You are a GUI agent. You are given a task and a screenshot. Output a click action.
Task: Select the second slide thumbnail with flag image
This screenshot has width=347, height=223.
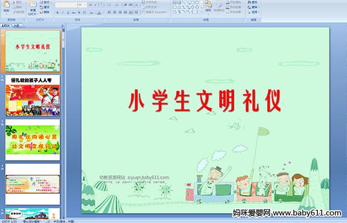(32, 96)
